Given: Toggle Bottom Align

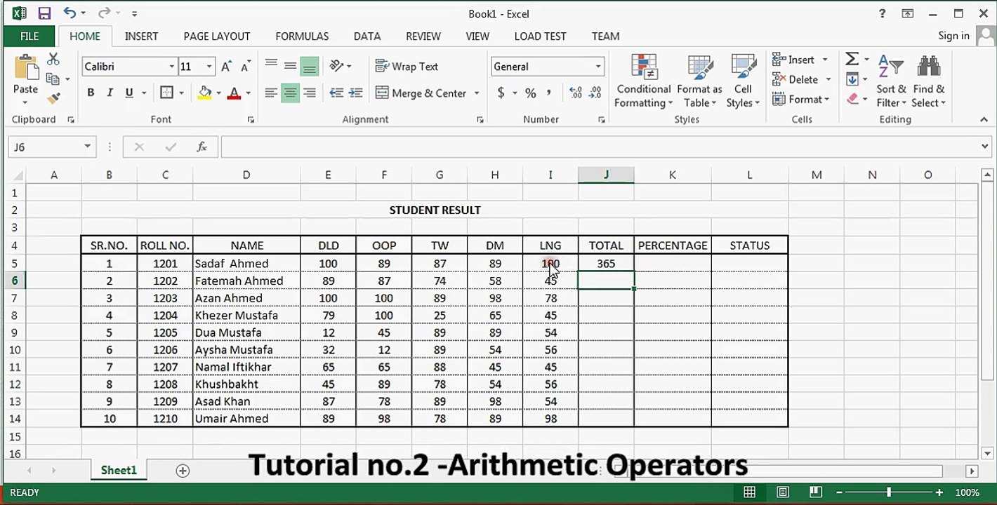Looking at the screenshot, I should point(309,66).
